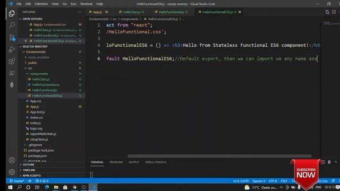Open the Accounts icon in activity bar
Image resolution: width=340 pixels, height=191 pixels.
12,160
